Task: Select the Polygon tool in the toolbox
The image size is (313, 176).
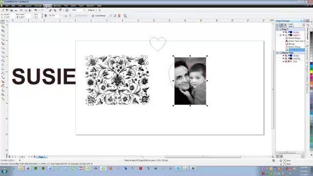Action: click(2, 56)
